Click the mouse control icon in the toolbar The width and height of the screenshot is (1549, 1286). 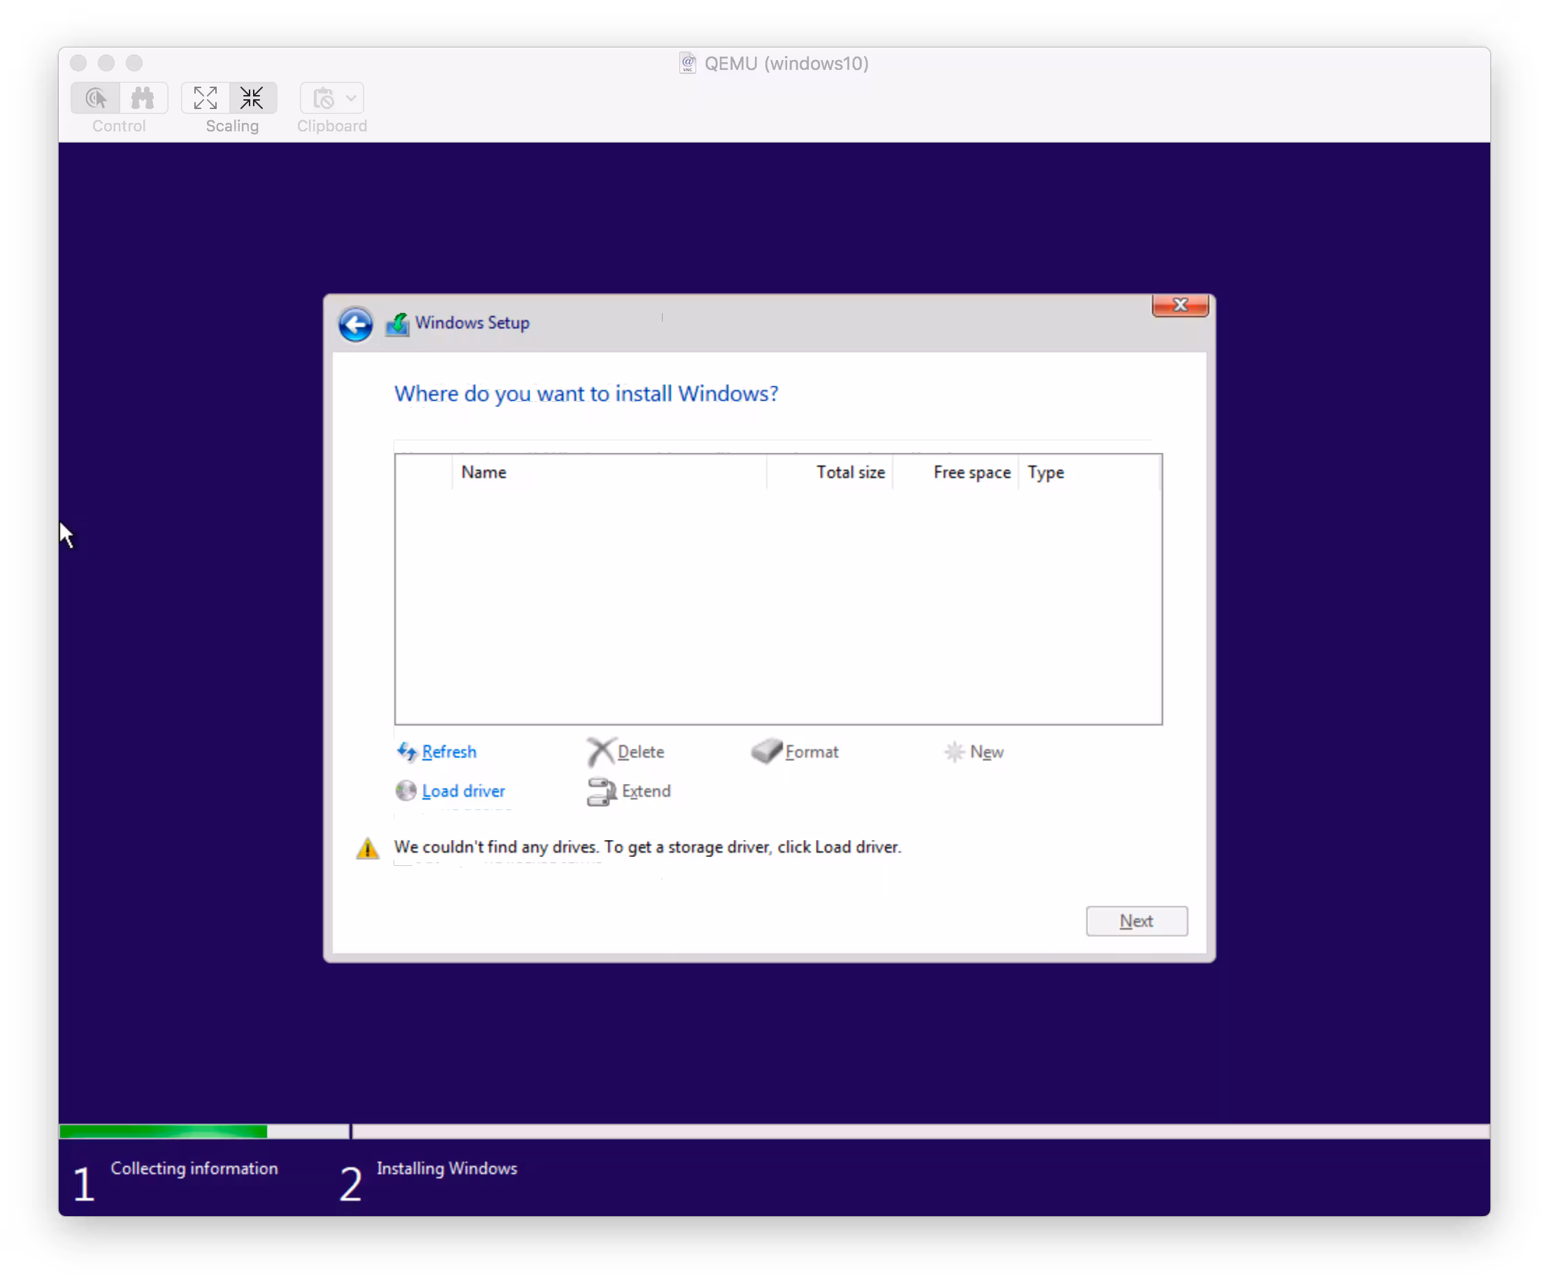coord(96,98)
